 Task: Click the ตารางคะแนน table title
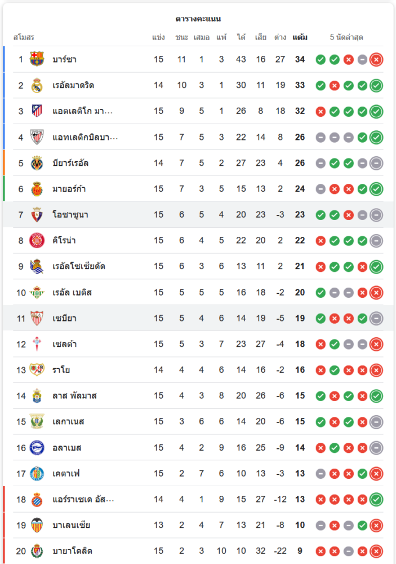coord(198,19)
